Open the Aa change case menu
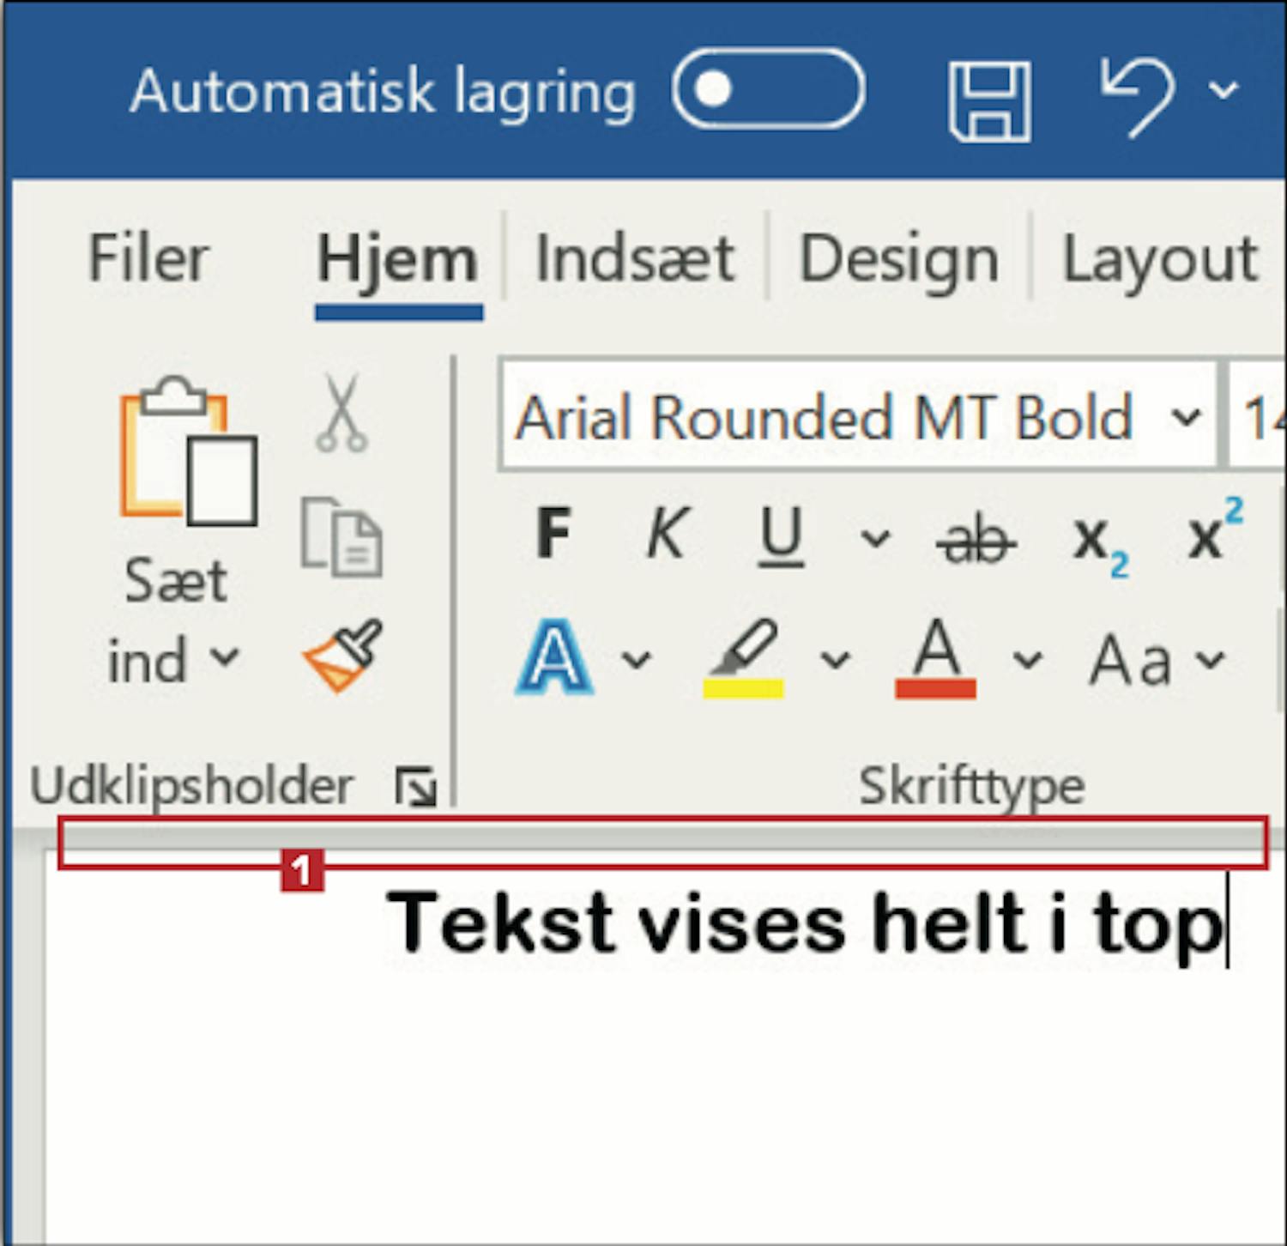Viewport: 1287px width, 1246px height. 1156,661
